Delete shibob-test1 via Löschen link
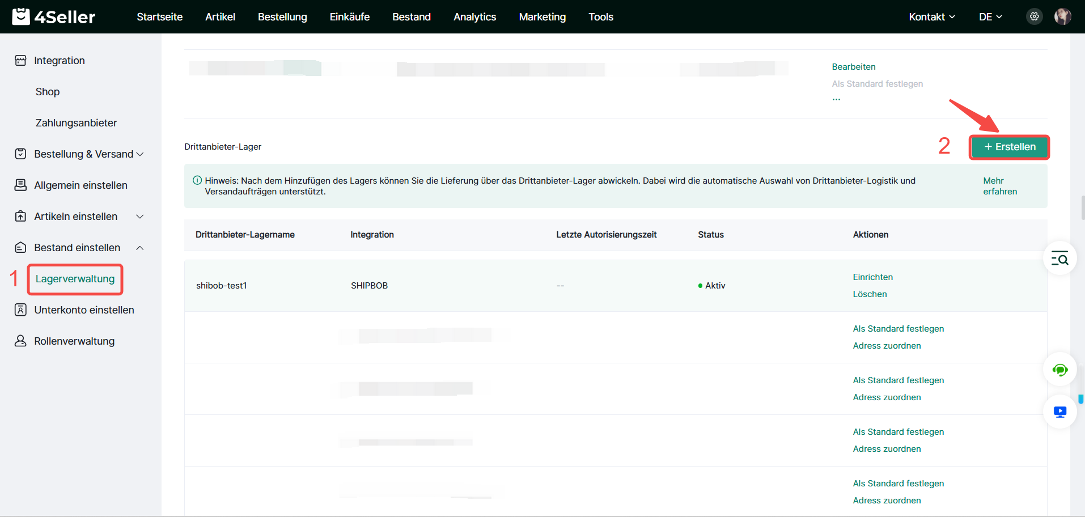 pyautogui.click(x=870, y=294)
